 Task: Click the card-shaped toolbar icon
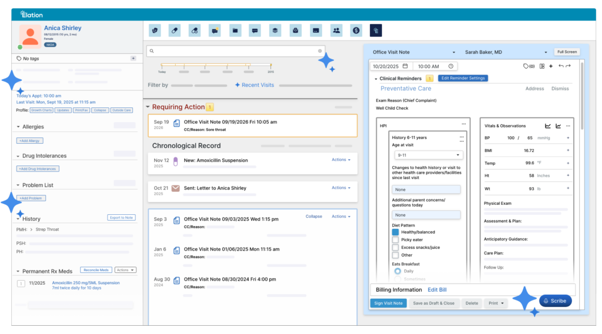[x=316, y=31]
